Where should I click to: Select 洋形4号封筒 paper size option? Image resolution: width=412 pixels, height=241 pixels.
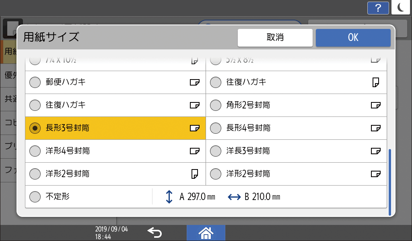pos(35,151)
